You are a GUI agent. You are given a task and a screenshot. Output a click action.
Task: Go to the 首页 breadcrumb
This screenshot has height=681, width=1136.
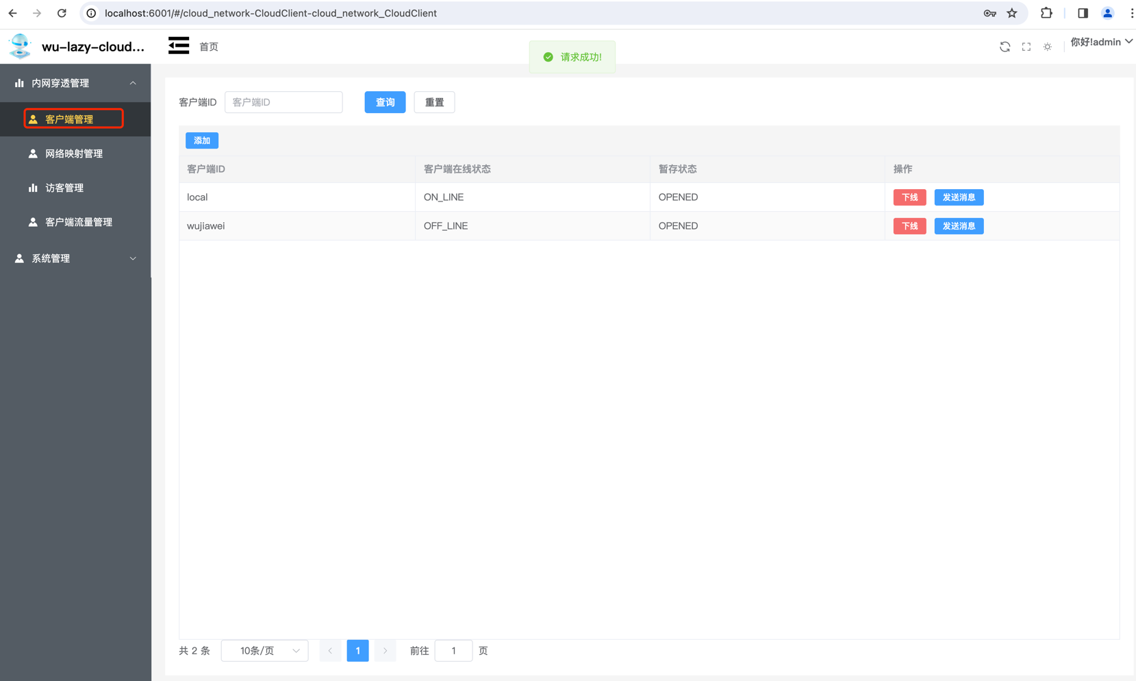209,47
